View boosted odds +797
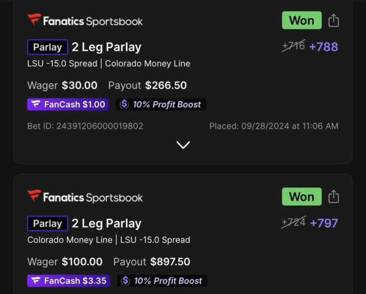This screenshot has height=294, width=366. (x=324, y=223)
